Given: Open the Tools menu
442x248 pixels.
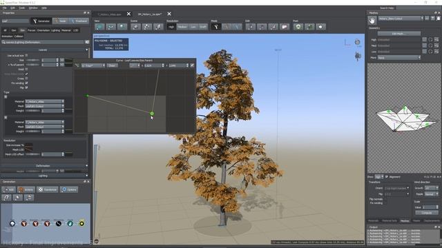Looking at the screenshot, I should [x=21, y=8].
